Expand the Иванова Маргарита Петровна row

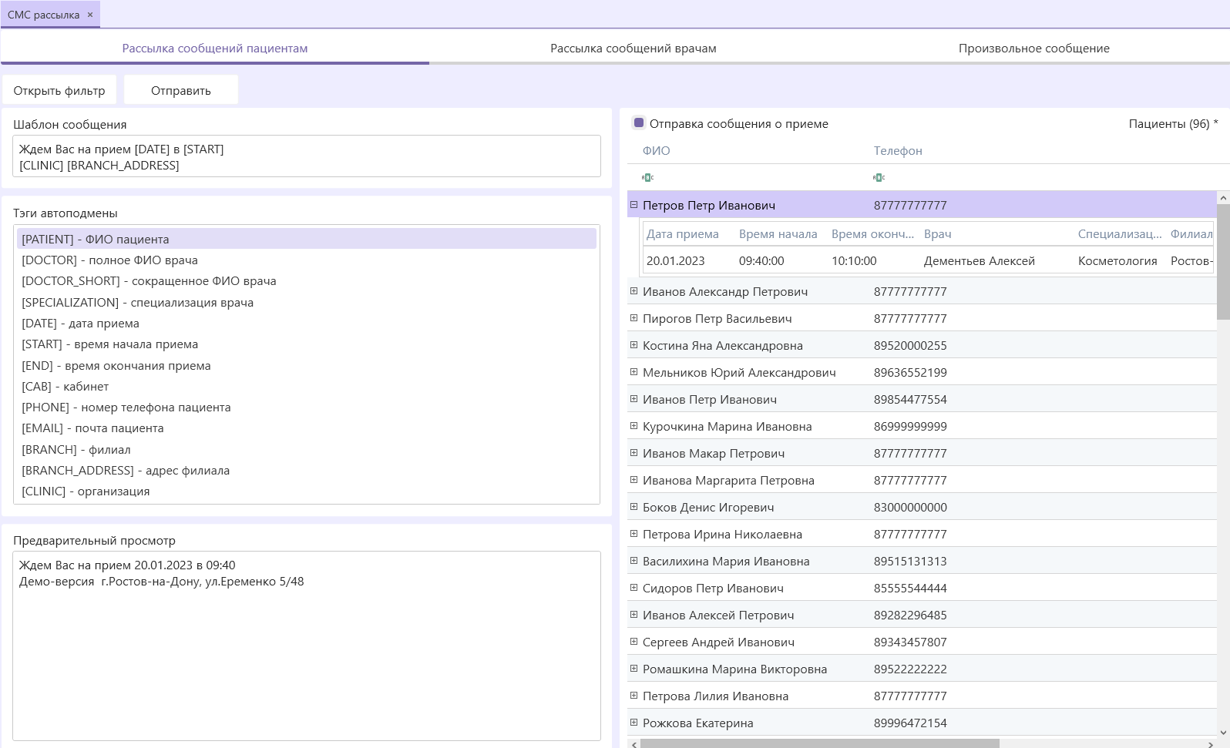click(634, 480)
